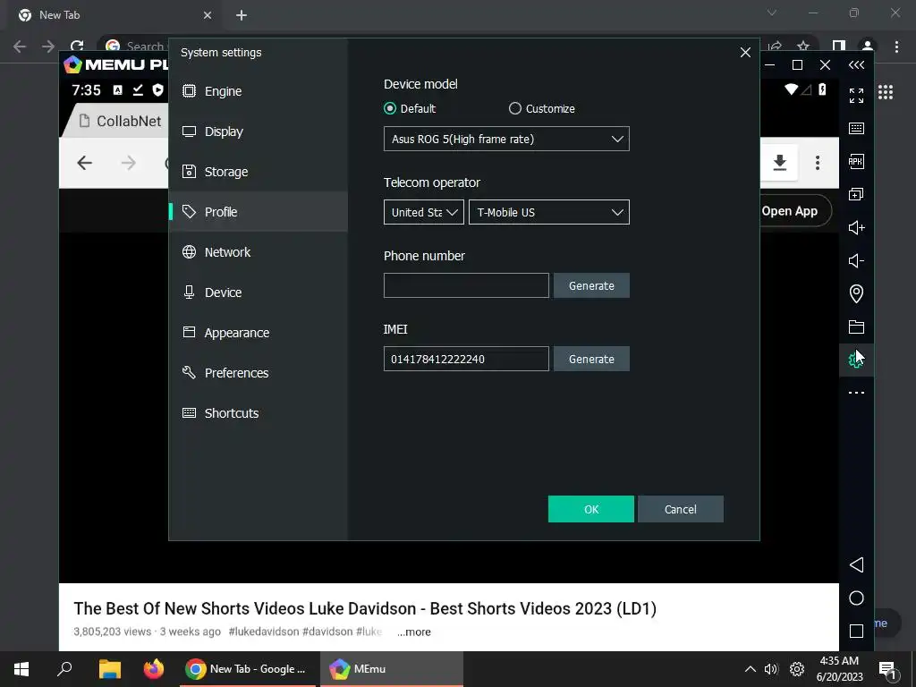Click the Android browser download icon
Image resolution: width=916 pixels, height=687 pixels.
point(779,163)
